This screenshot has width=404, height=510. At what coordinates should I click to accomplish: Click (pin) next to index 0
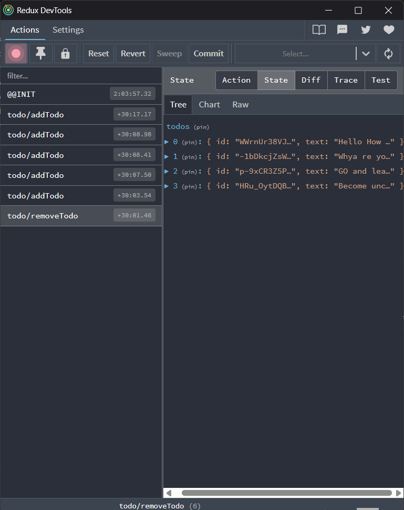(189, 142)
